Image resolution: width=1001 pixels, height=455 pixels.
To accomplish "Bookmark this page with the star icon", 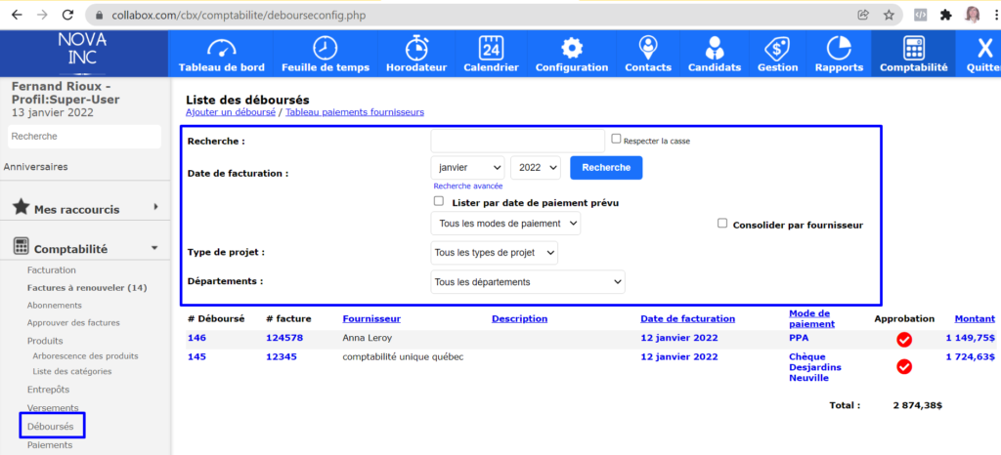I will point(889,15).
